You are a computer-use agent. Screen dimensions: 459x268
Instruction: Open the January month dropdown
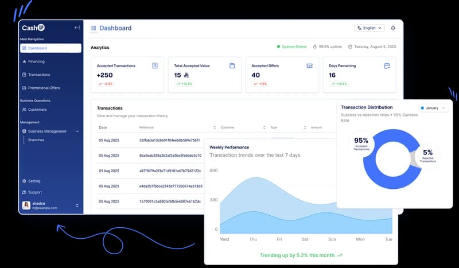coord(433,108)
